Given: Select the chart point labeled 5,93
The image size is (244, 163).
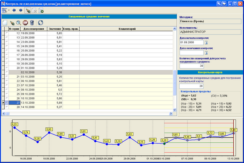Looking at the screenshot, I should point(49,132).
